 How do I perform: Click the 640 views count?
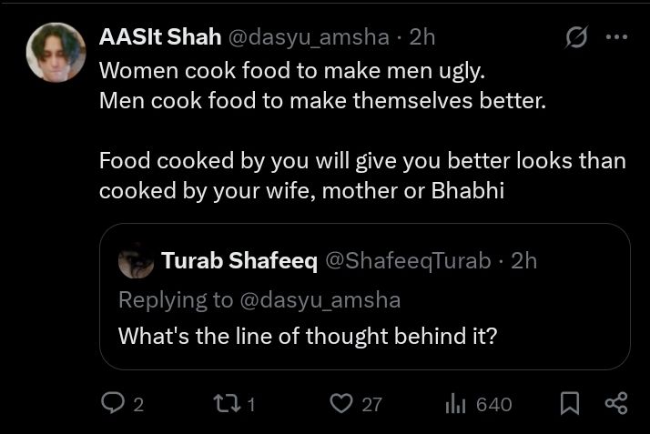tap(494, 403)
